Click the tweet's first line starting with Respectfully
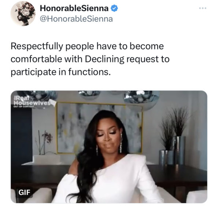Image resolution: width=218 pixels, height=216 pixels. [87, 46]
